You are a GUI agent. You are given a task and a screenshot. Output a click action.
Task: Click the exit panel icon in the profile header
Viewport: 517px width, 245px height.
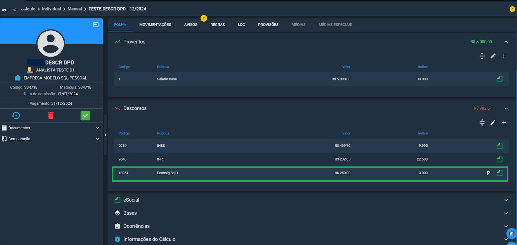96,25
